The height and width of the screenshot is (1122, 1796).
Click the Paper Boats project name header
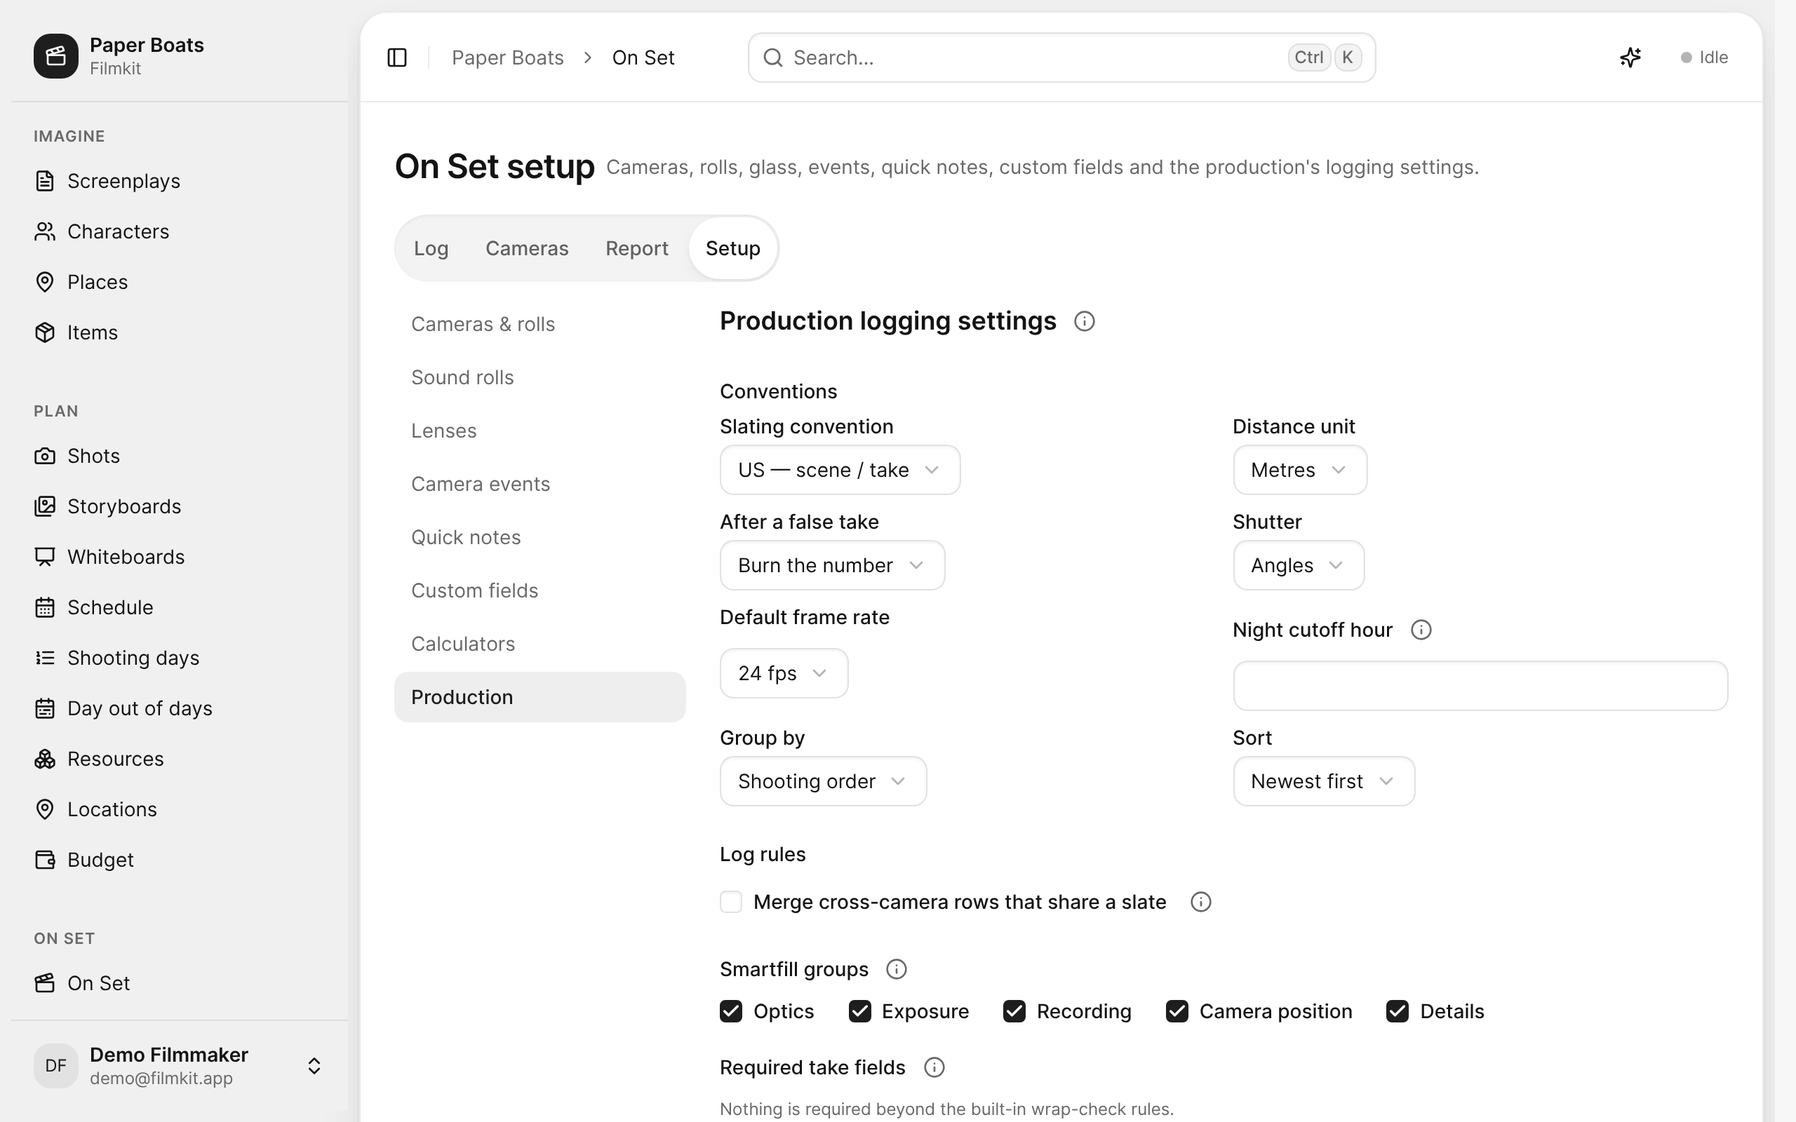pos(147,46)
